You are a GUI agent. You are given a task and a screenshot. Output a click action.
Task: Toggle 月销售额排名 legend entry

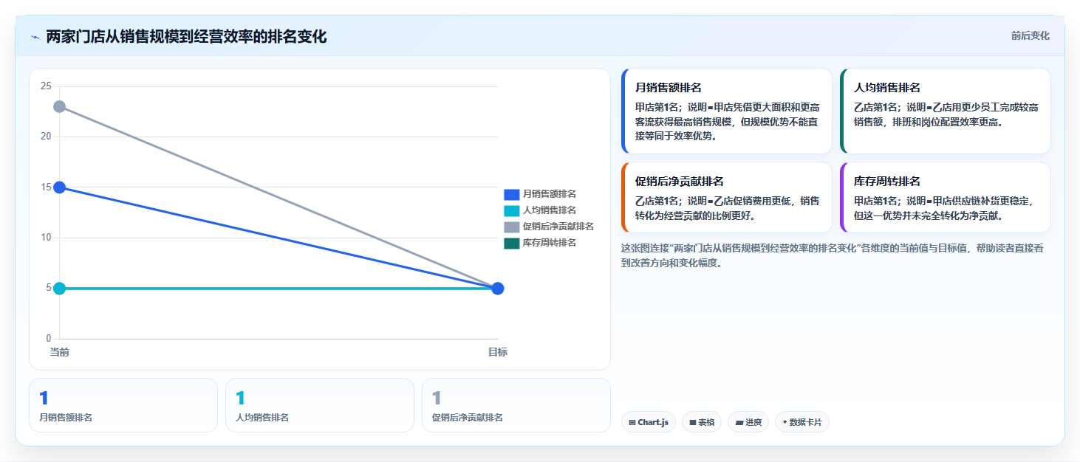tap(540, 194)
